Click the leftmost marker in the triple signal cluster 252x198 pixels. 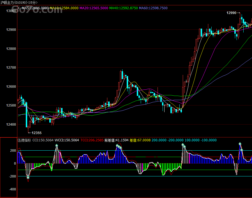coord(117,146)
